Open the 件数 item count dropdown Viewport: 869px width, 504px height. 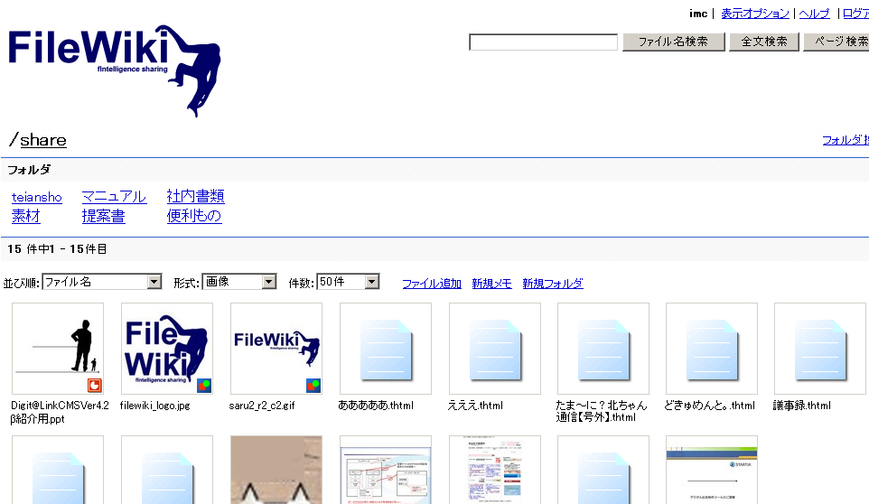pyautogui.click(x=348, y=282)
